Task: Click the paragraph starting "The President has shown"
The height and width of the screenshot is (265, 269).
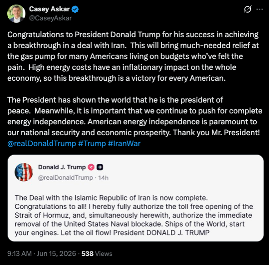Action: (134, 116)
